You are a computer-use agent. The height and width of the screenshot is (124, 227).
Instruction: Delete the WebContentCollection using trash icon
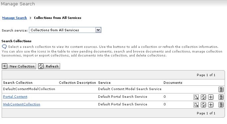click(221, 105)
